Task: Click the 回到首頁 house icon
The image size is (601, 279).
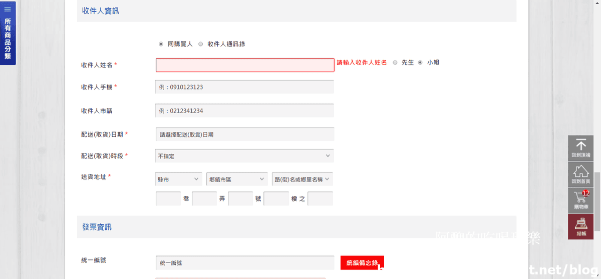Action: click(581, 171)
